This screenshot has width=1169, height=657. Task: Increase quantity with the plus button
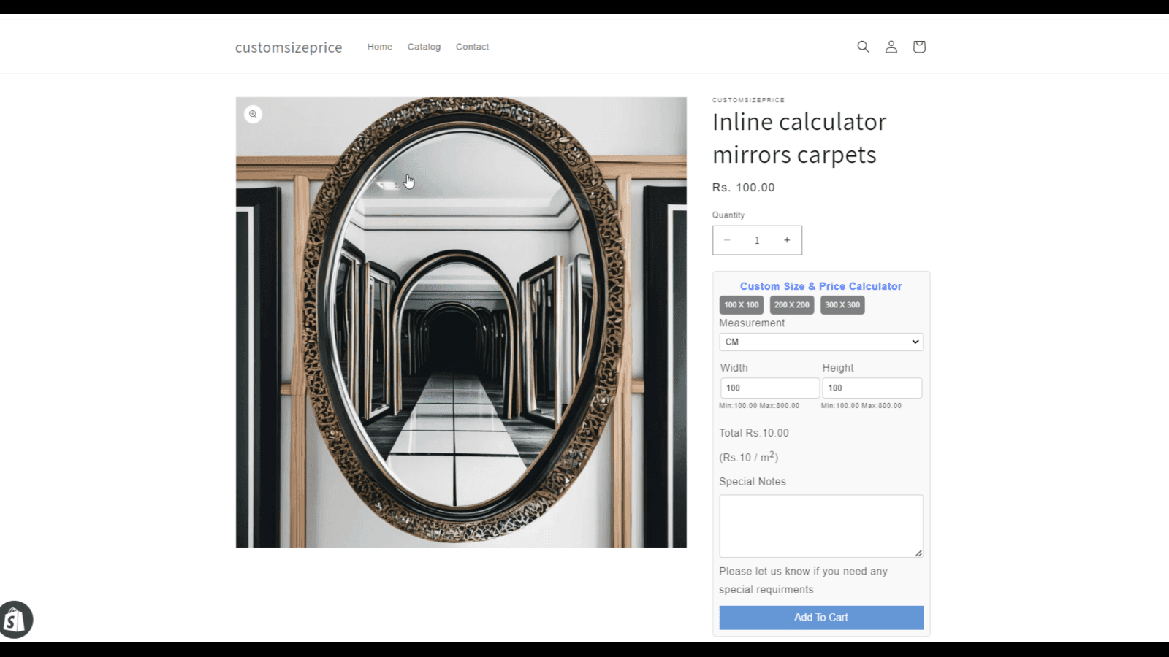coord(787,240)
